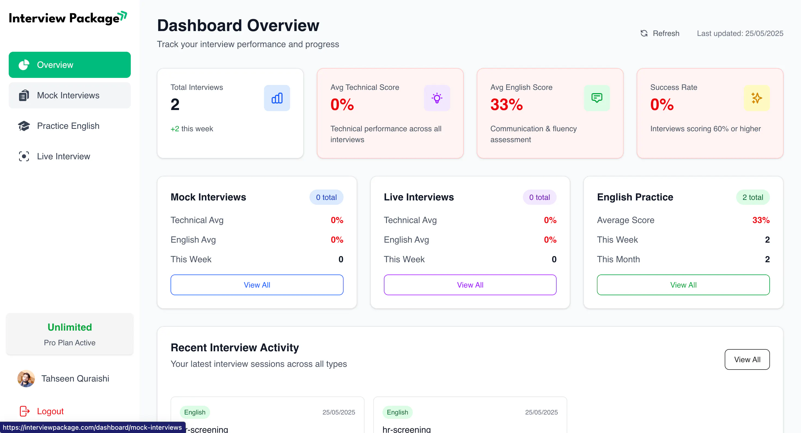The image size is (801, 433).
Task: View all Mock Interviews
Action: coord(257,285)
